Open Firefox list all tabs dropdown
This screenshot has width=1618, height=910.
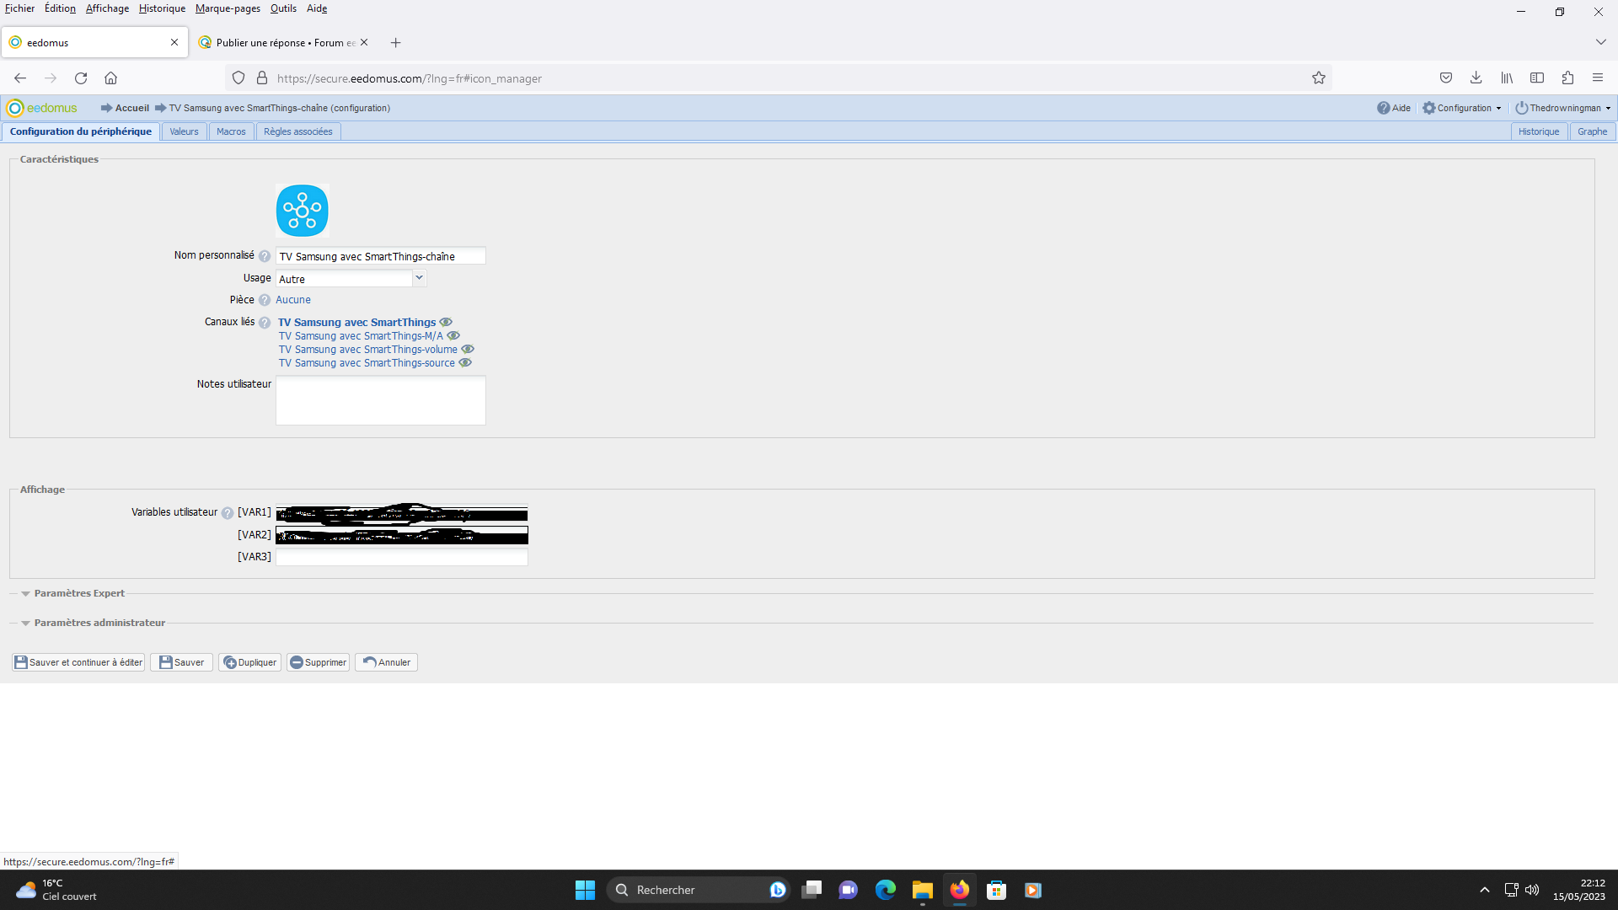pyautogui.click(x=1600, y=42)
